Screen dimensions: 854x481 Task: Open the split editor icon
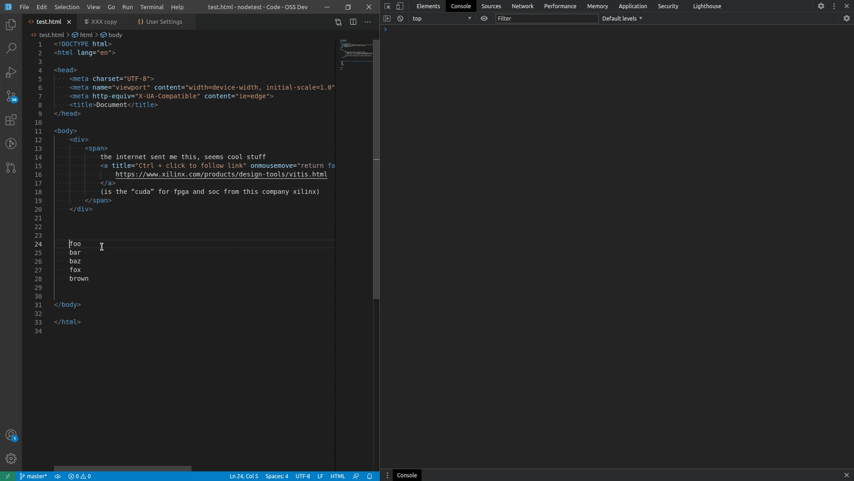tap(353, 21)
